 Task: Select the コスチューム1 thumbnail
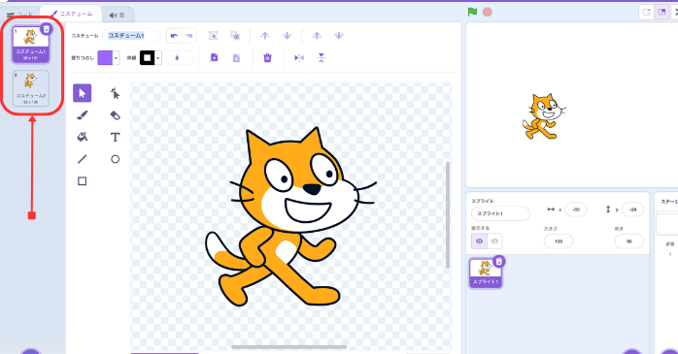point(31,45)
